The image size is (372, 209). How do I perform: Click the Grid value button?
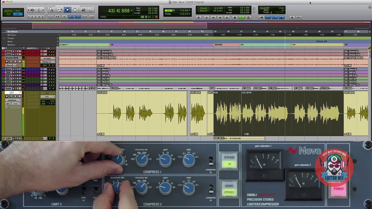pyautogui.click(x=168, y=10)
